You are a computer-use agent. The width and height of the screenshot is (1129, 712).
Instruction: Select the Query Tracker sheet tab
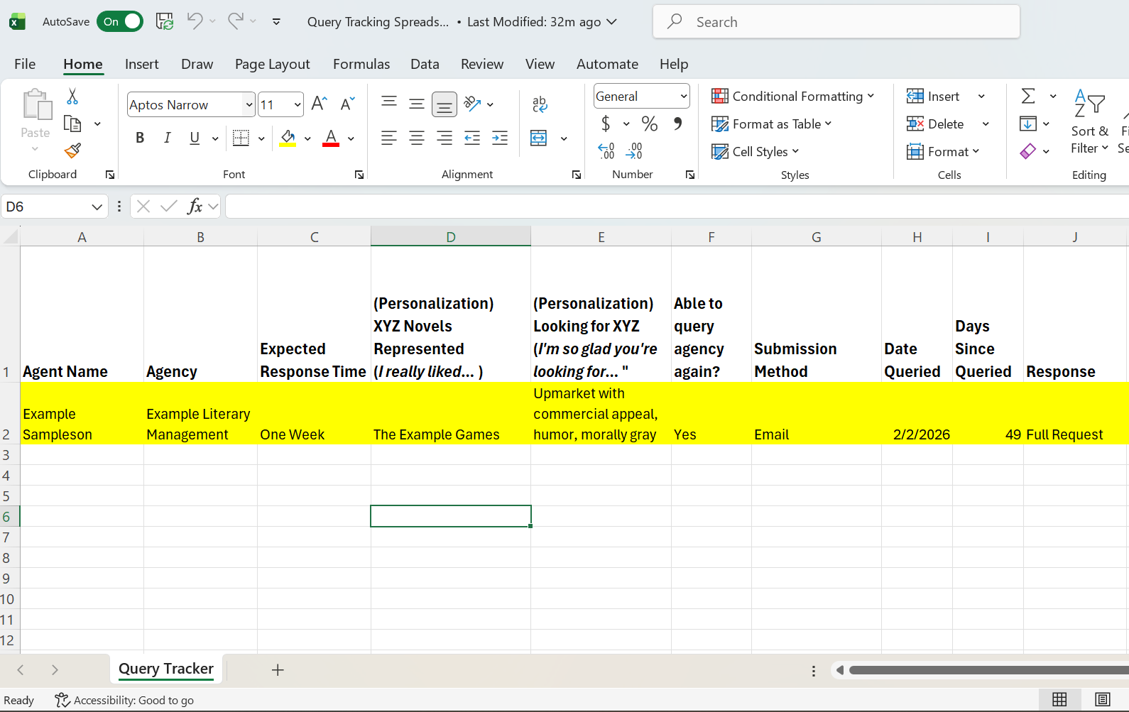(x=166, y=669)
